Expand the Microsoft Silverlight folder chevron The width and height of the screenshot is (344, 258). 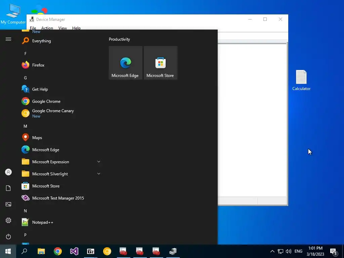(x=99, y=174)
